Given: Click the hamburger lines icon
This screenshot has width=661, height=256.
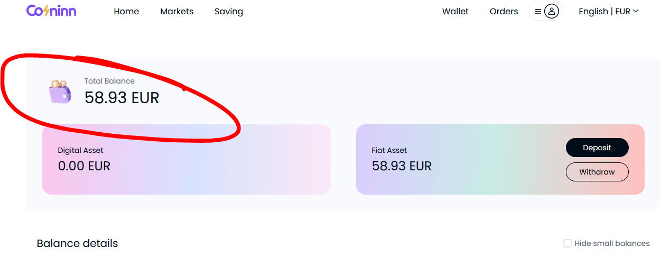Looking at the screenshot, I should point(537,11).
